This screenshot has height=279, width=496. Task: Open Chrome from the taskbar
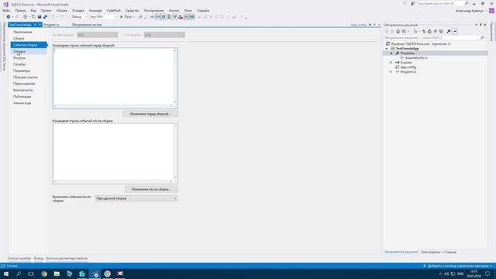point(44,274)
